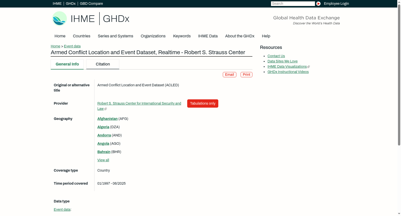Click the vertical scrollbar thumb
Screen dimensions: 401x216
[x=399, y=75]
